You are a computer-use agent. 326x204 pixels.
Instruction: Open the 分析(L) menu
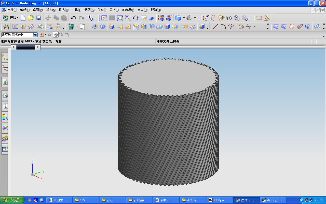pos(114,10)
